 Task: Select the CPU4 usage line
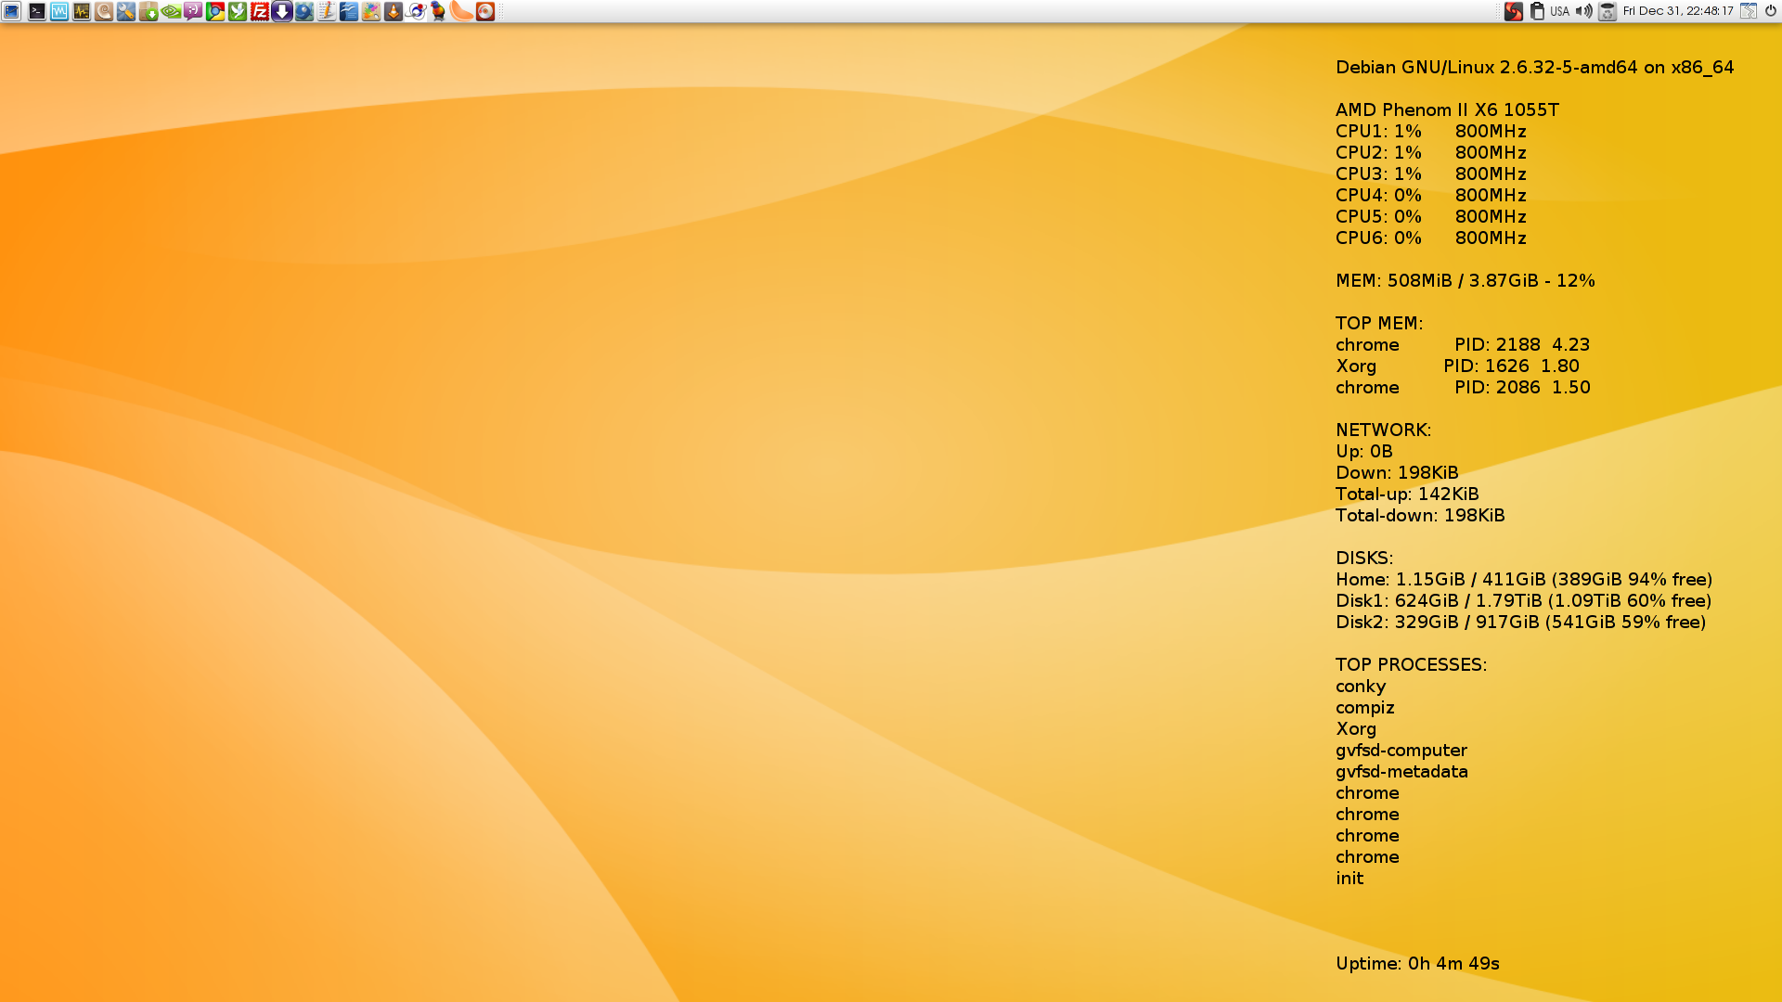tap(1430, 196)
